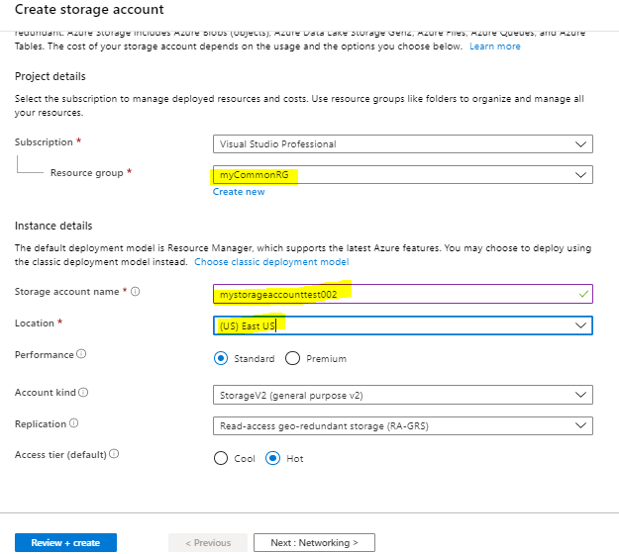The image size is (619, 554).
Task: Open the Location dropdown
Action: 402,325
